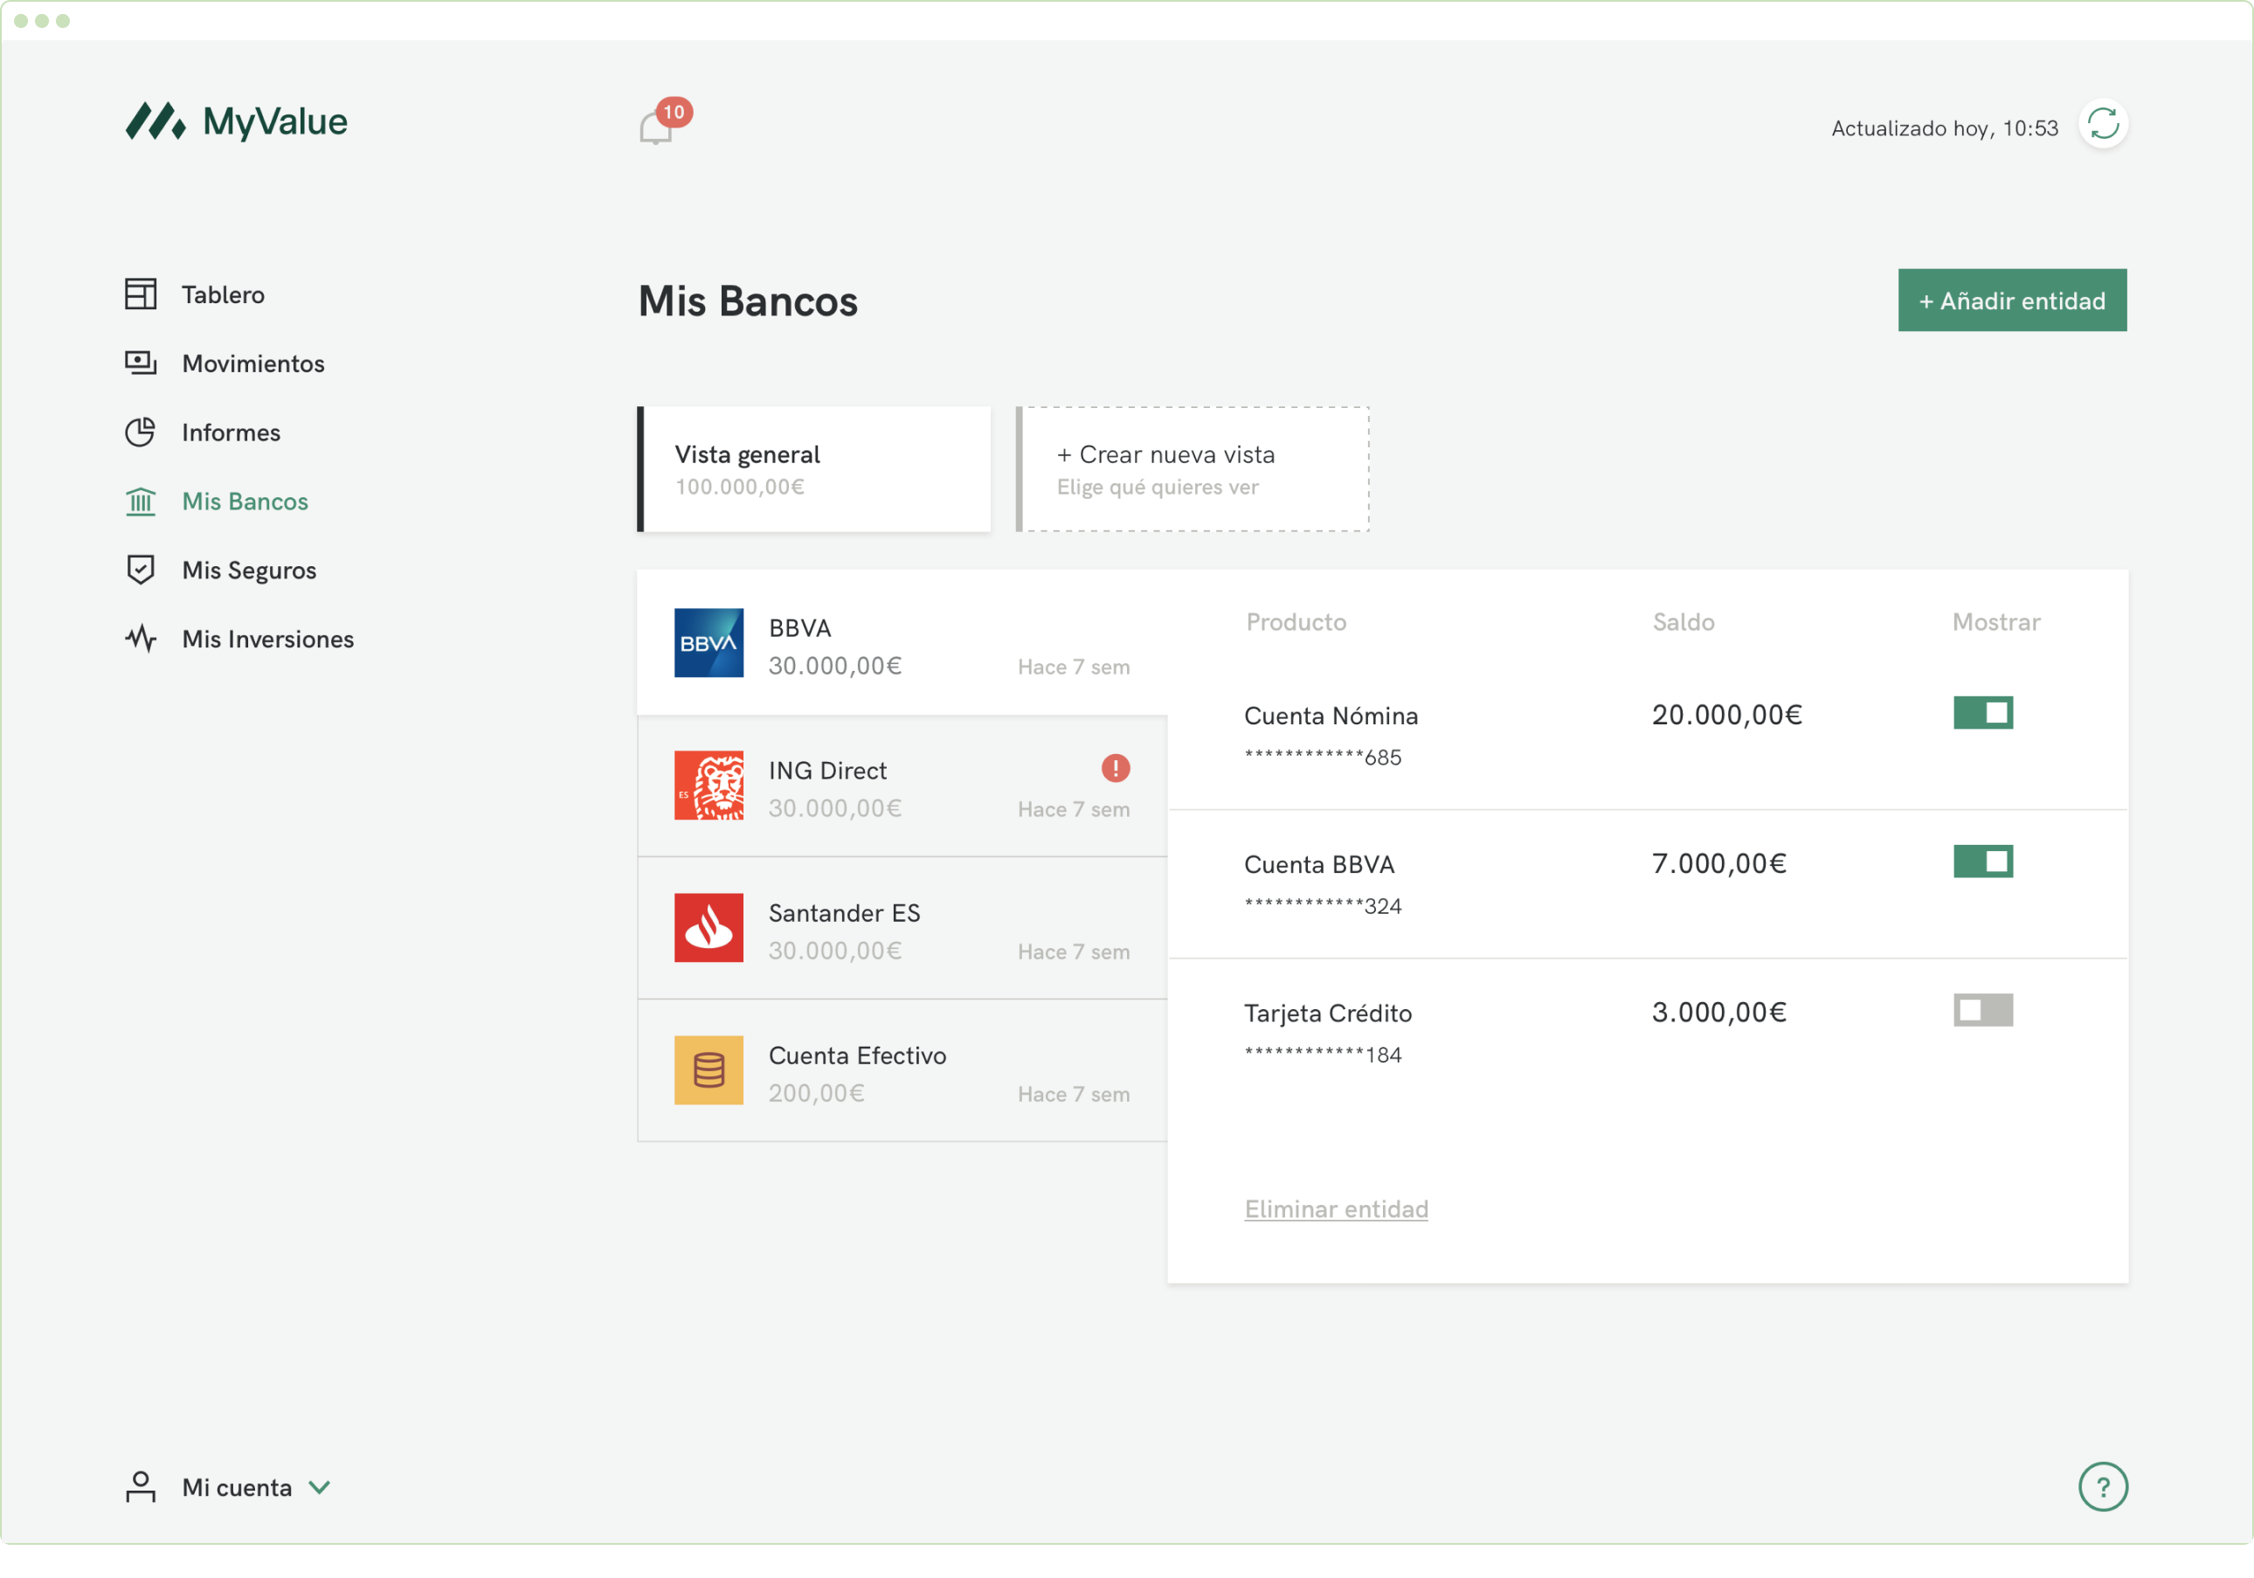
Task: Disable the Cuenta Nómina show toggle
Action: pos(1982,713)
